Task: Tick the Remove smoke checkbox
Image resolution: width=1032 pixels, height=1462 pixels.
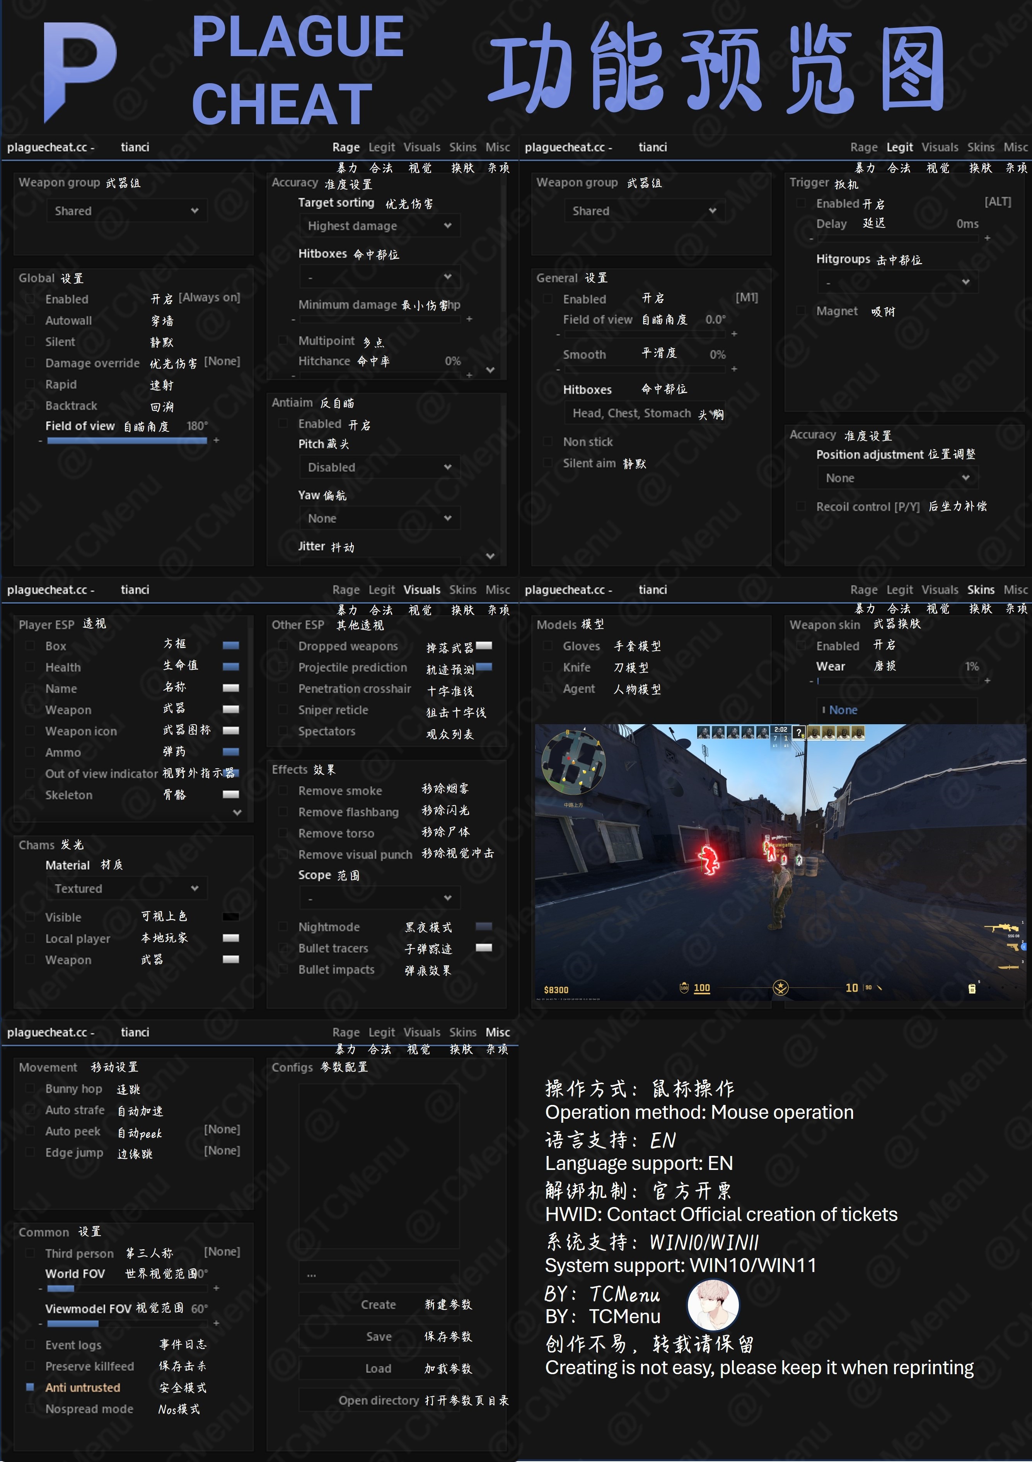Action: pos(284,790)
